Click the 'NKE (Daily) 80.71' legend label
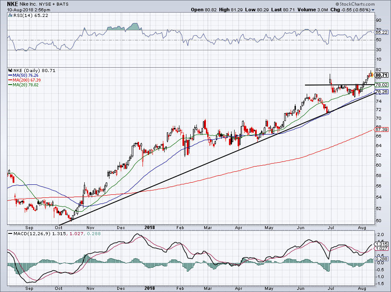The image size is (391, 292). tap(34, 70)
